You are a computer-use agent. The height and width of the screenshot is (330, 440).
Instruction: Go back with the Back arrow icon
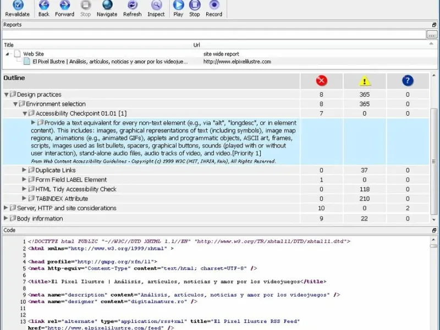click(x=44, y=5)
